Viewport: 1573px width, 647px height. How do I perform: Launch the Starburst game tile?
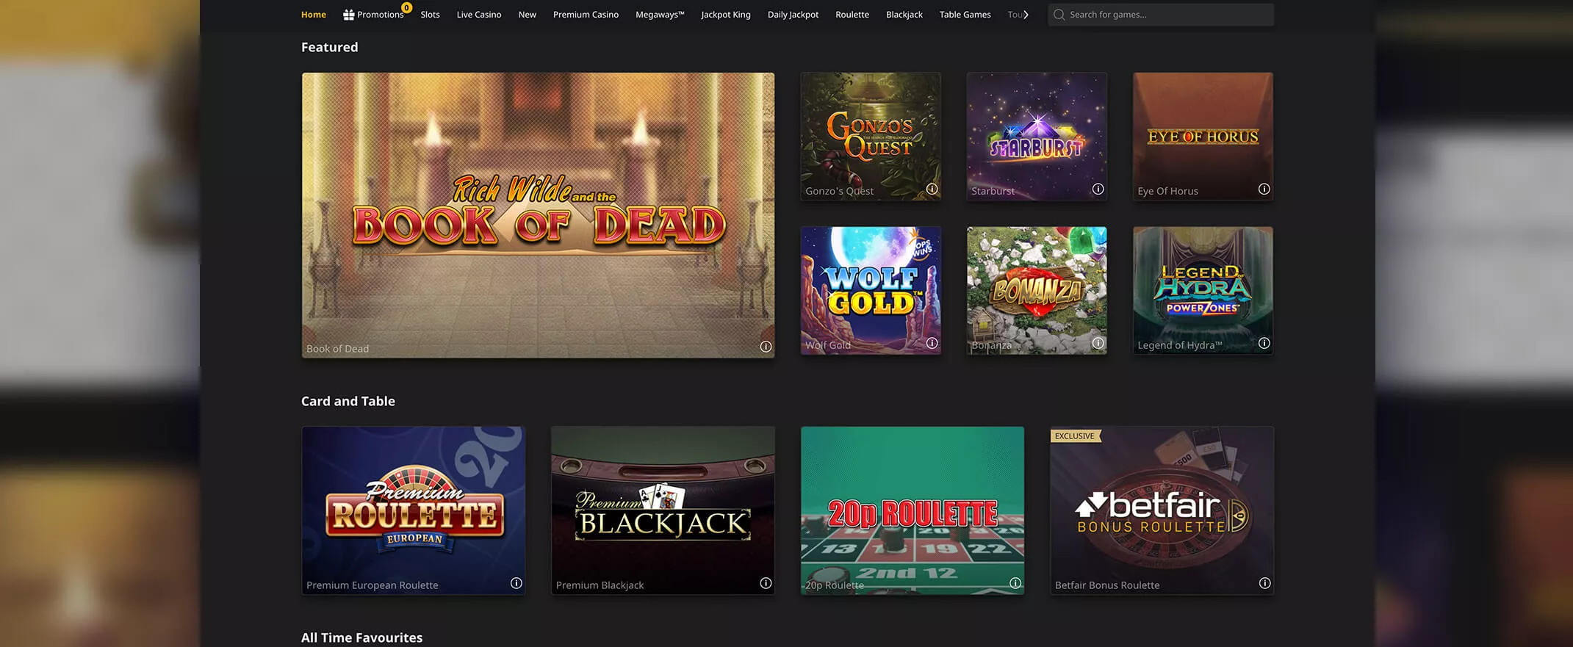(1037, 136)
